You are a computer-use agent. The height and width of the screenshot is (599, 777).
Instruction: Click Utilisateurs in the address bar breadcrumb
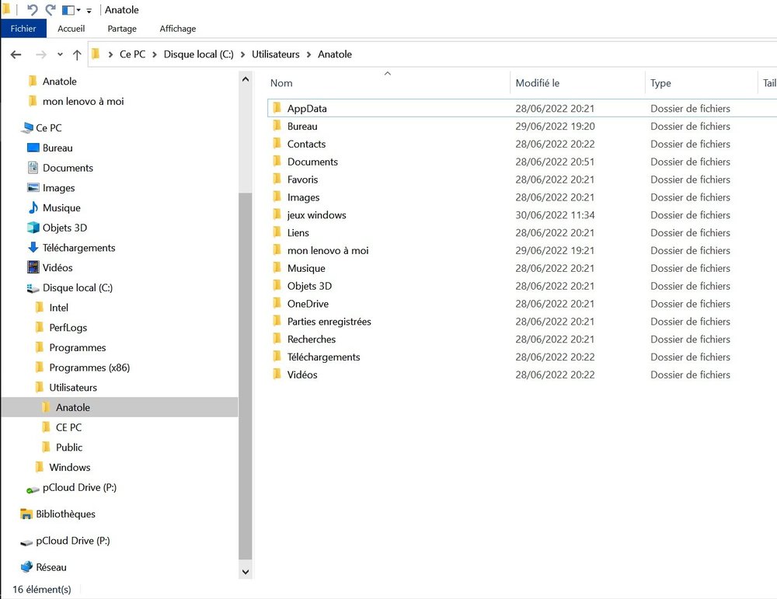[x=275, y=54]
